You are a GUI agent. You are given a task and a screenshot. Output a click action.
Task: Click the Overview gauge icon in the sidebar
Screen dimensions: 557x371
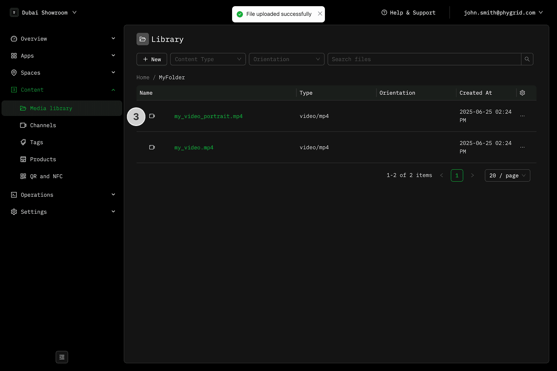tap(14, 39)
